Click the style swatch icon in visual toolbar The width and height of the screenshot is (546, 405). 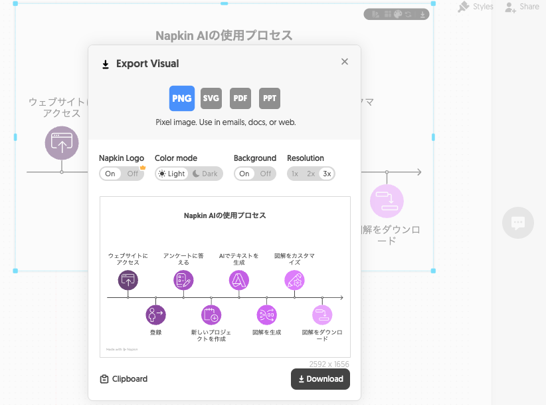tap(376, 14)
